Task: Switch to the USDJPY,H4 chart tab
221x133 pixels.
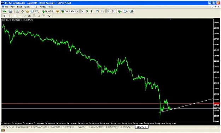Action: [x=55, y=127]
